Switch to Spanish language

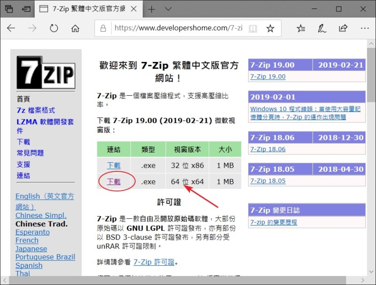(x=29, y=265)
